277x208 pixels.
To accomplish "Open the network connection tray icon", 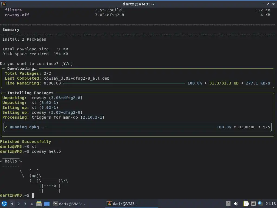I will (253, 204).
